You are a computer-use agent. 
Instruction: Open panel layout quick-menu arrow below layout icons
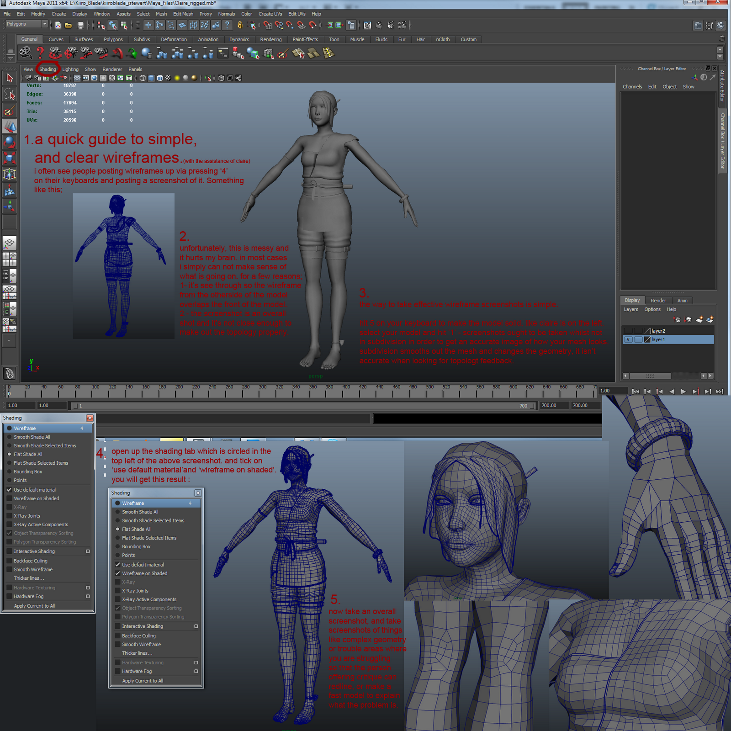point(10,340)
